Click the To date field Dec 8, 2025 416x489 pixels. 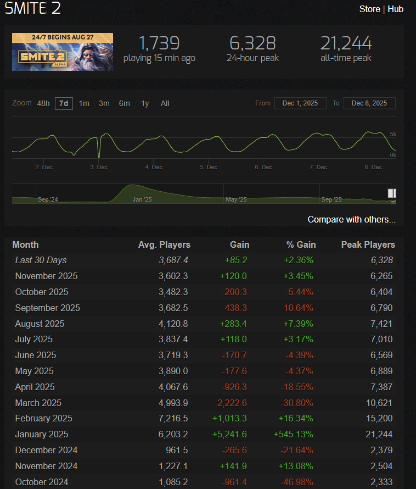369,103
